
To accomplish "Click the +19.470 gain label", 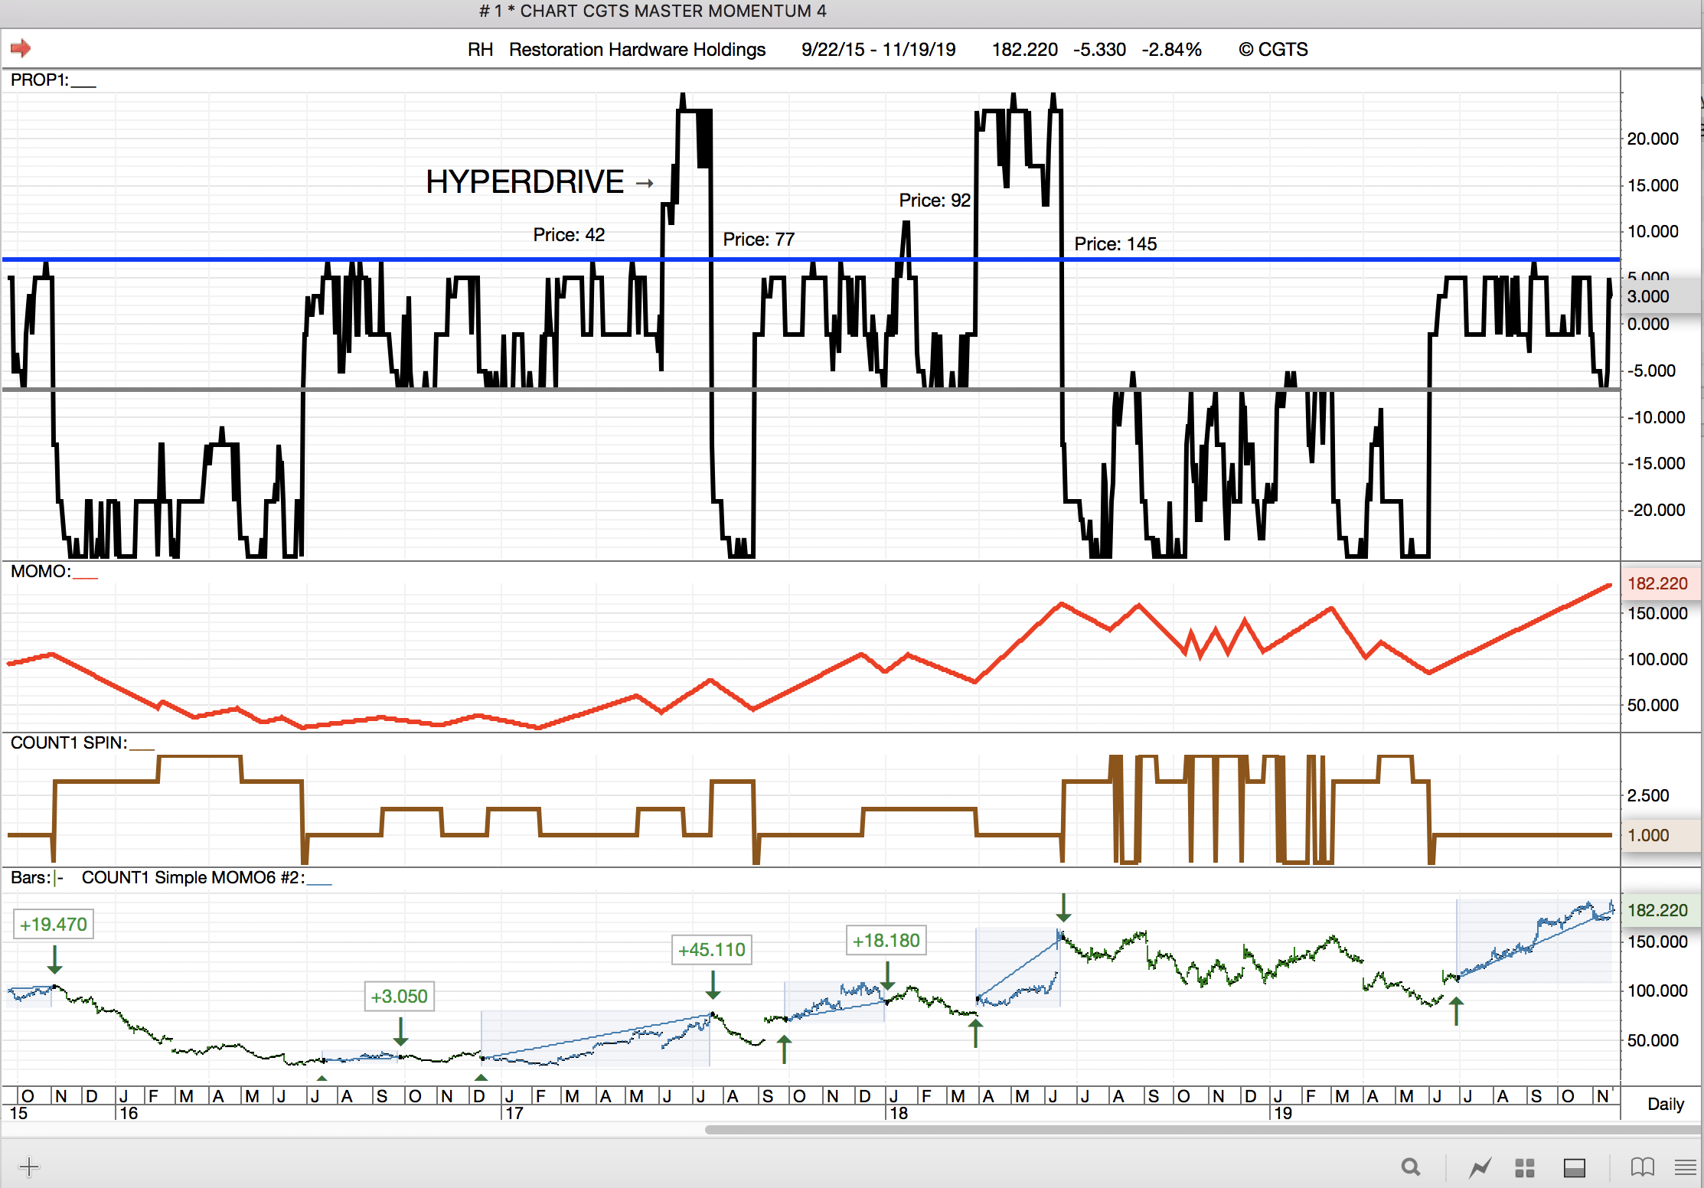I will [54, 925].
